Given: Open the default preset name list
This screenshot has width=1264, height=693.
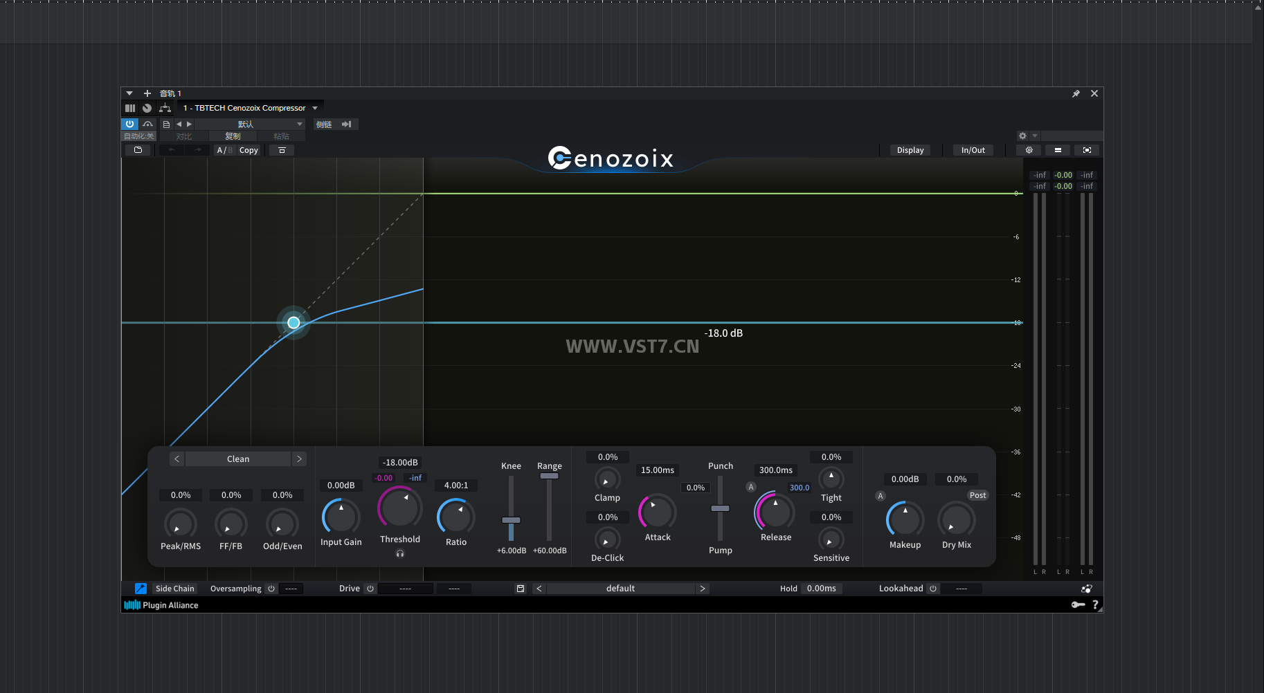Looking at the screenshot, I should pos(620,589).
